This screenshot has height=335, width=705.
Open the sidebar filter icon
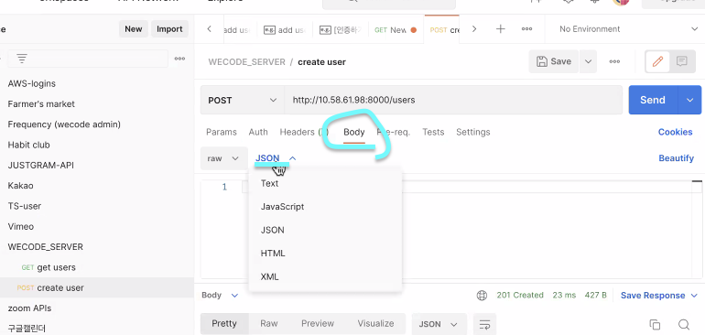click(x=22, y=59)
